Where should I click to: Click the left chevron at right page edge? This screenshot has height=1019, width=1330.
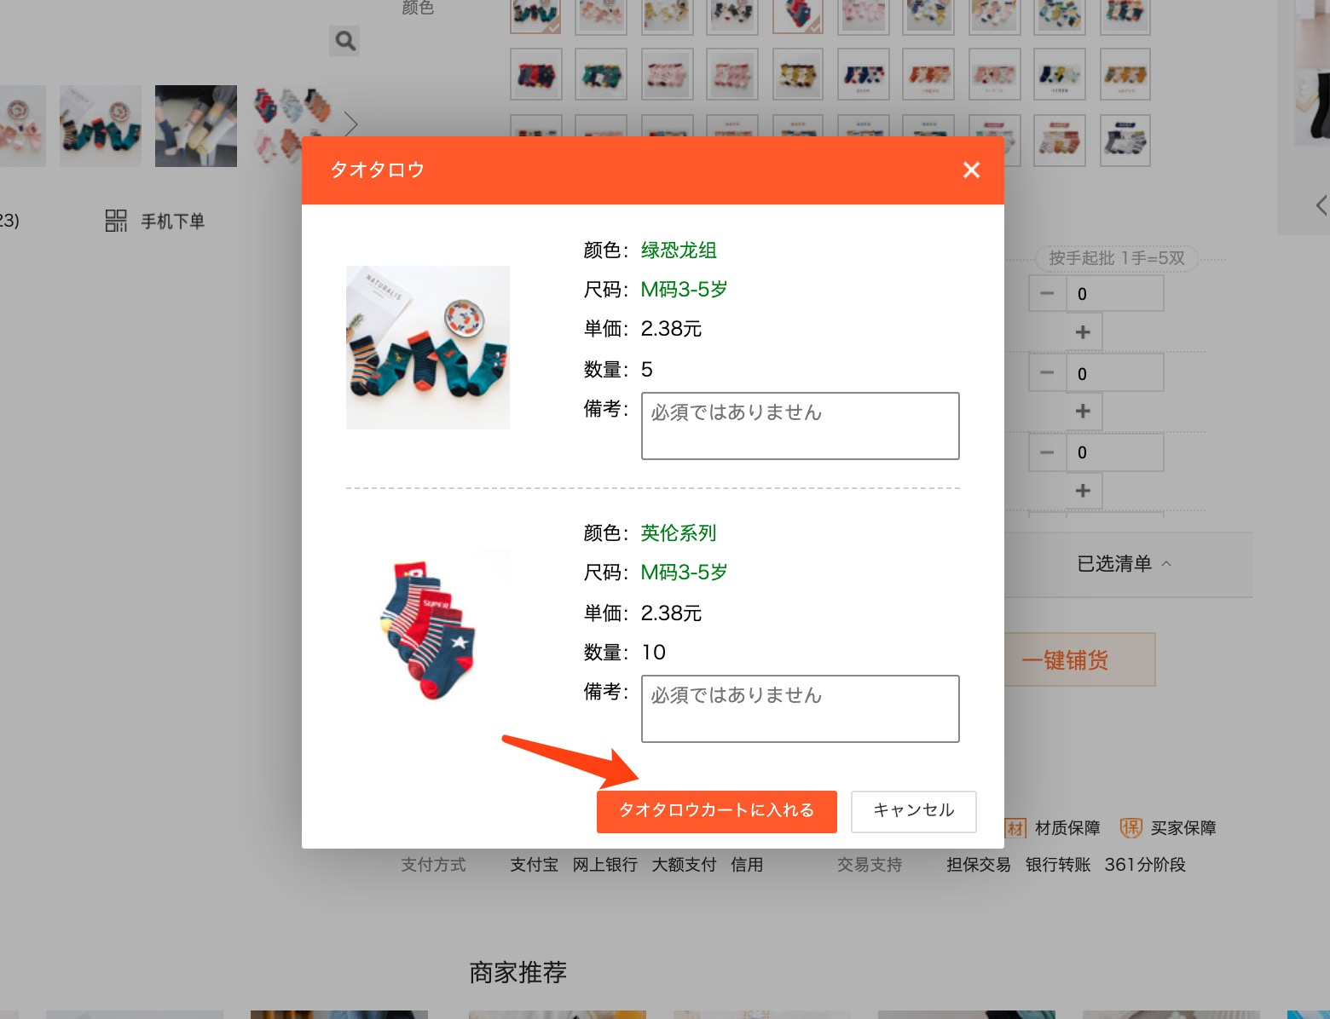coord(1321,205)
